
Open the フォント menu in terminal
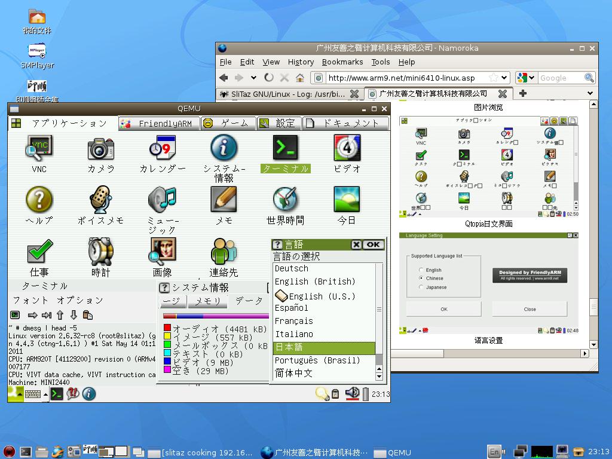(31, 300)
